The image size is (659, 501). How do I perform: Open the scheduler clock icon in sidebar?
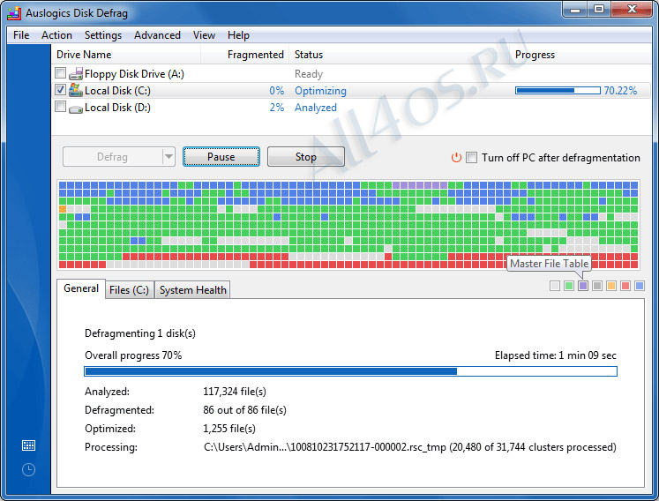coord(28,469)
